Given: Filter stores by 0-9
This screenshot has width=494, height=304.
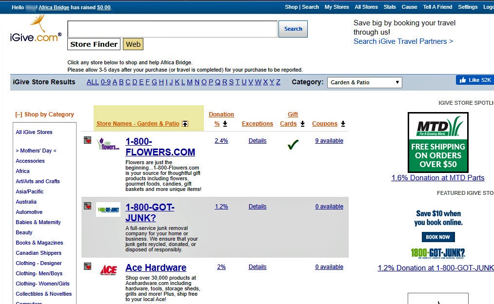Looking at the screenshot, I should click(x=105, y=82).
